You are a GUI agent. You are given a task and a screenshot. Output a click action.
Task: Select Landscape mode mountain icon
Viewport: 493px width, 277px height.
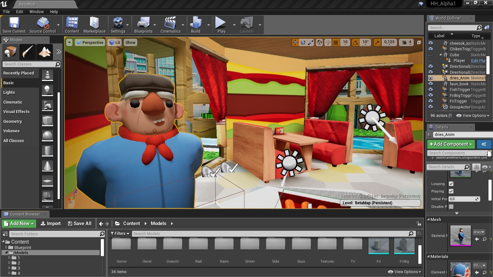(45, 52)
